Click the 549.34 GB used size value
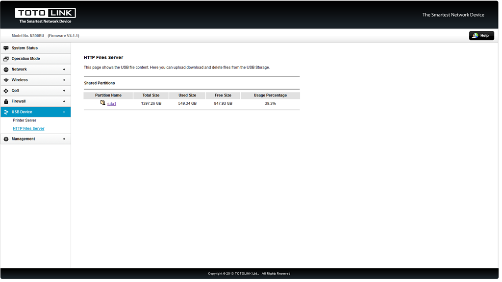Viewport: 502px width, 282px height. pos(187,104)
